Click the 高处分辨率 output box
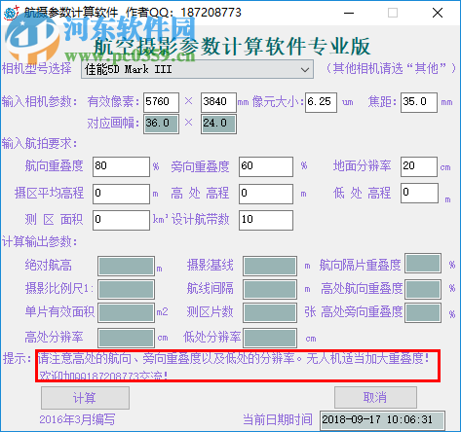Image resolution: width=461 pixels, height=432 pixels. pyautogui.click(x=126, y=338)
